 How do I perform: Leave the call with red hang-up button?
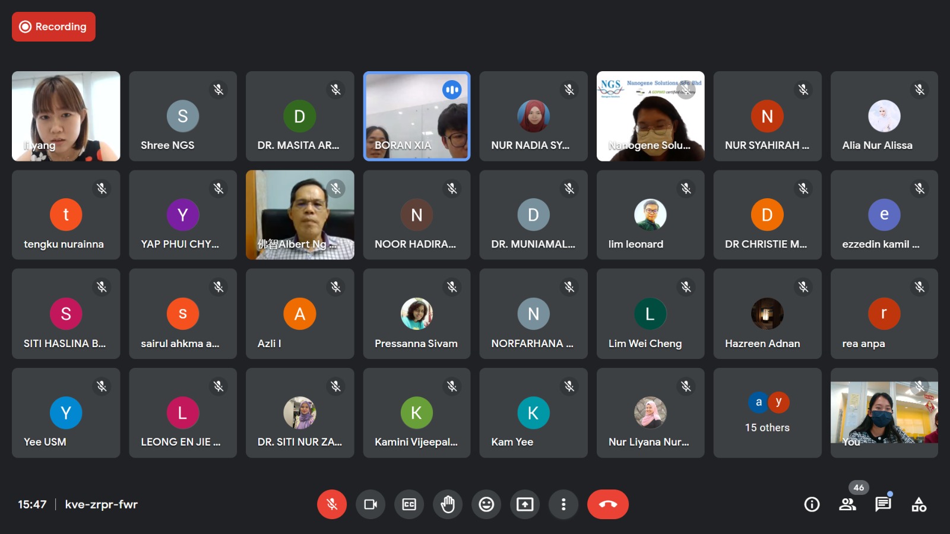[x=608, y=504]
